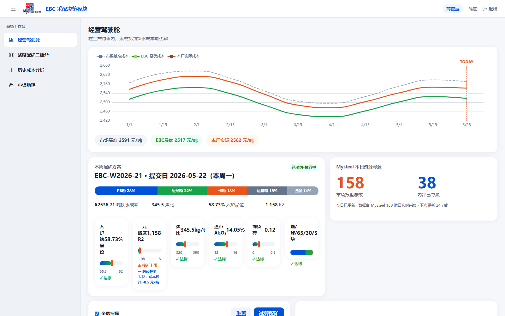Click the 重置 button
The image size is (505, 316).
241,312
